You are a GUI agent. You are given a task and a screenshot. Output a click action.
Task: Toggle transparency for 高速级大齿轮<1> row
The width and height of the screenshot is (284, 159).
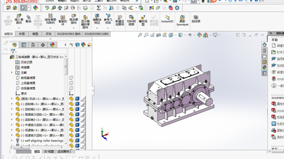coord(83,114)
